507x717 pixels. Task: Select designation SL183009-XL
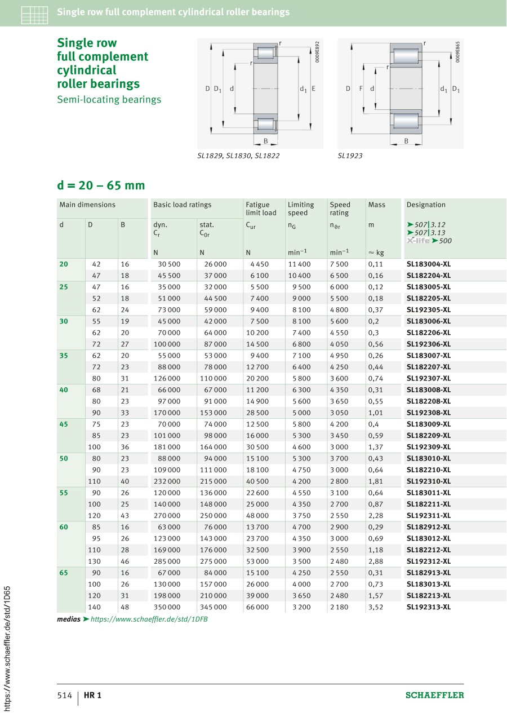pyautogui.click(x=429, y=424)
